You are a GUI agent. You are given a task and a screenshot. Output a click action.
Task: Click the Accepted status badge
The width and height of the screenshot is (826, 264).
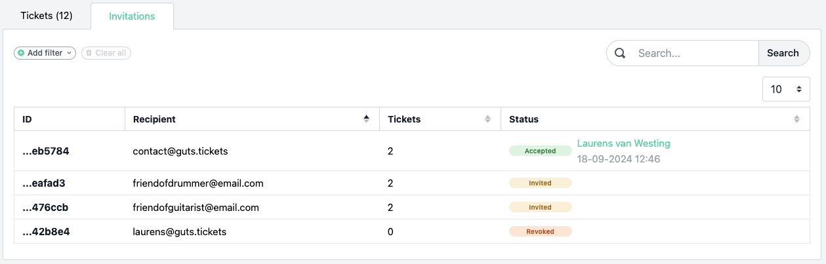[541, 151]
